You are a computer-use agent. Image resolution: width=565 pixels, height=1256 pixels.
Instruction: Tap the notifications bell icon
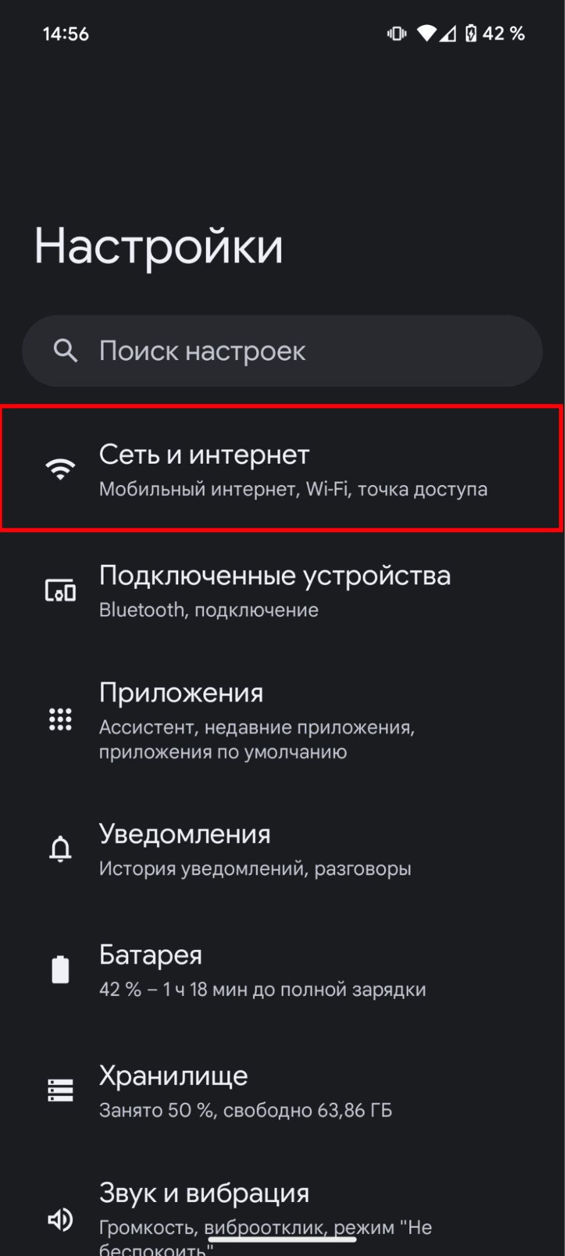point(60,849)
